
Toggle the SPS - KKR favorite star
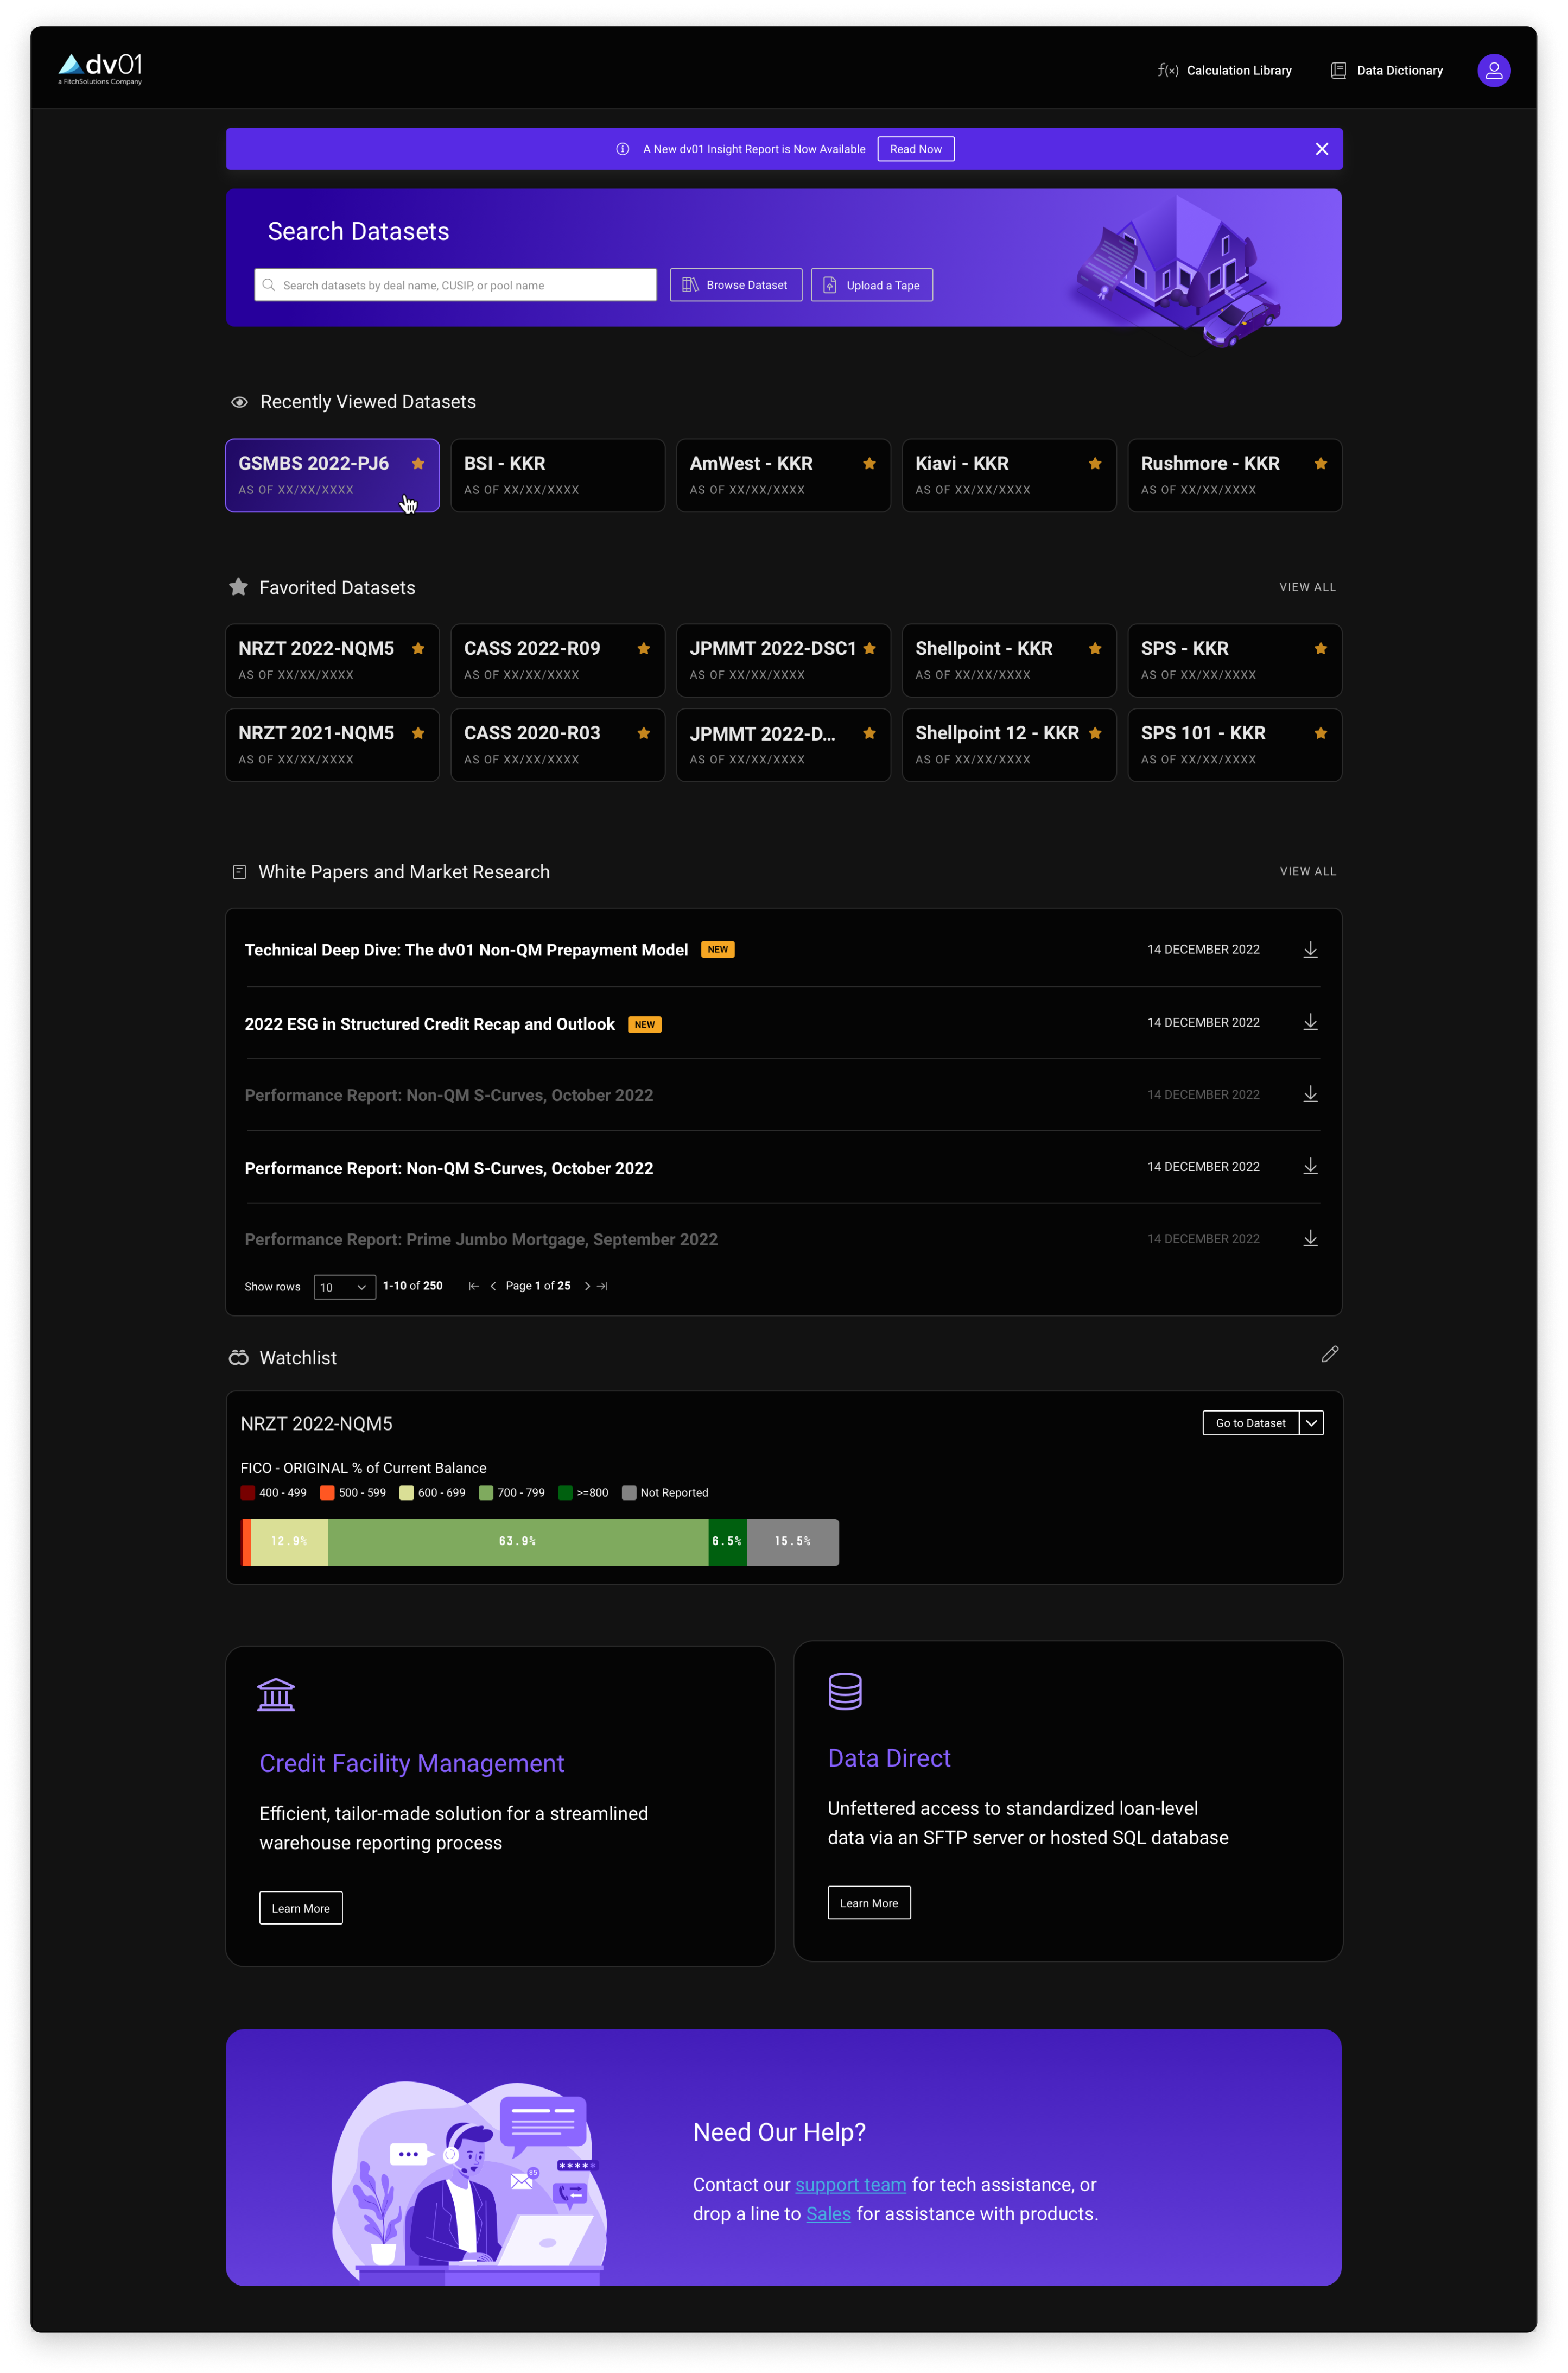coord(1320,648)
